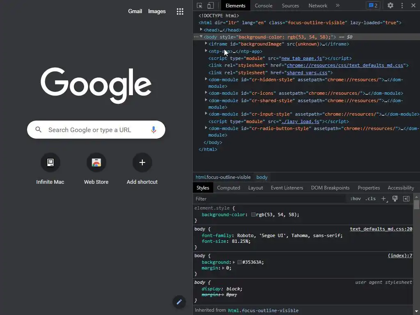Open the shared_vars.css href link
Screen dimensions: 420x315
pyautogui.click(x=307, y=73)
